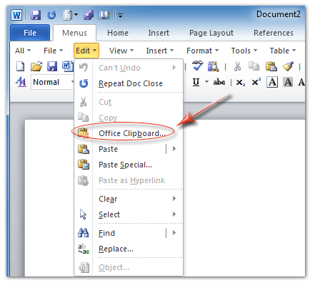Open the Normal style combo box
315x285 pixels.
52,82
